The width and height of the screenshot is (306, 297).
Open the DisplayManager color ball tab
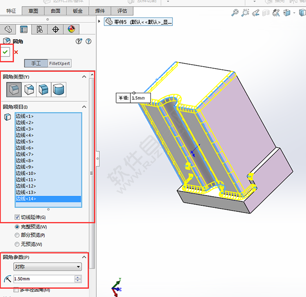point(71,29)
